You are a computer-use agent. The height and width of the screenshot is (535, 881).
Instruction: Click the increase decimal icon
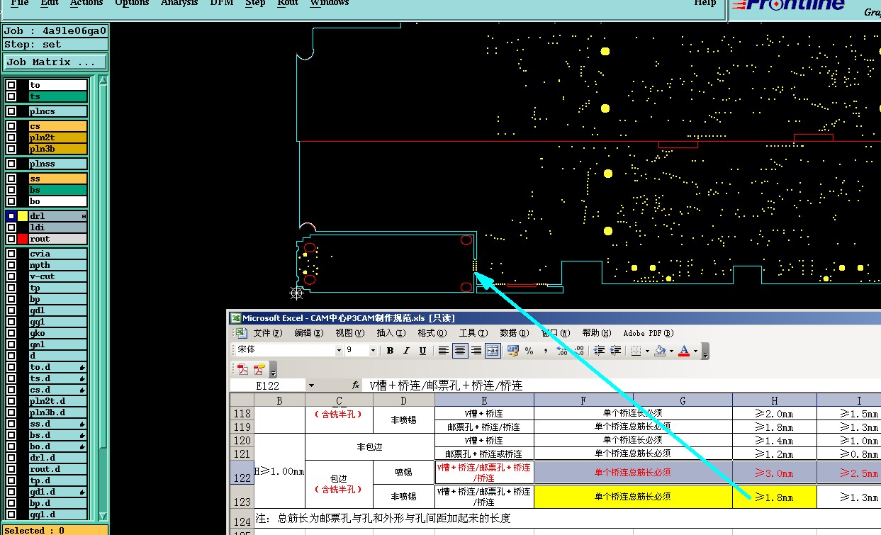[562, 350]
